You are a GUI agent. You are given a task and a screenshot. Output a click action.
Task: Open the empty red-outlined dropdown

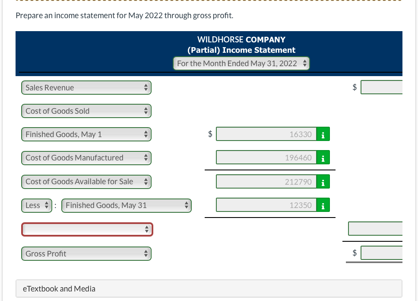click(x=87, y=229)
